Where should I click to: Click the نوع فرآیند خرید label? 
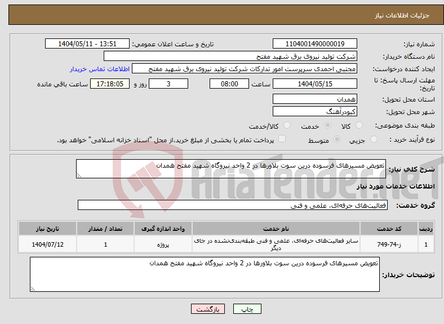(x=412, y=139)
